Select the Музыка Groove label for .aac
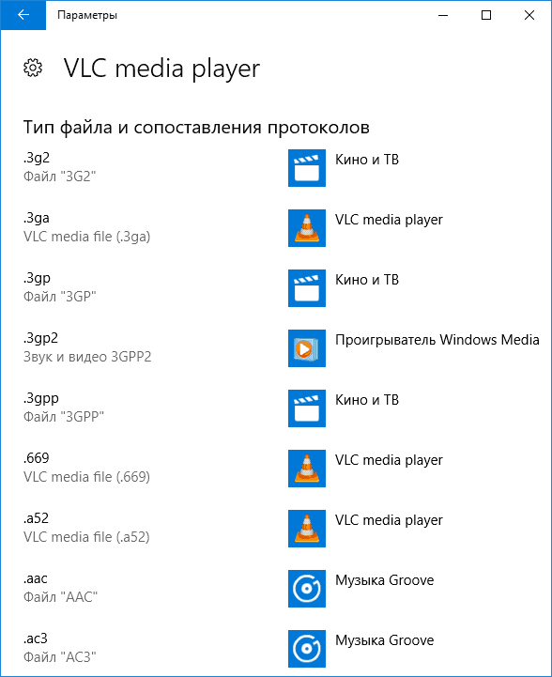This screenshot has height=677, width=552. (385, 580)
